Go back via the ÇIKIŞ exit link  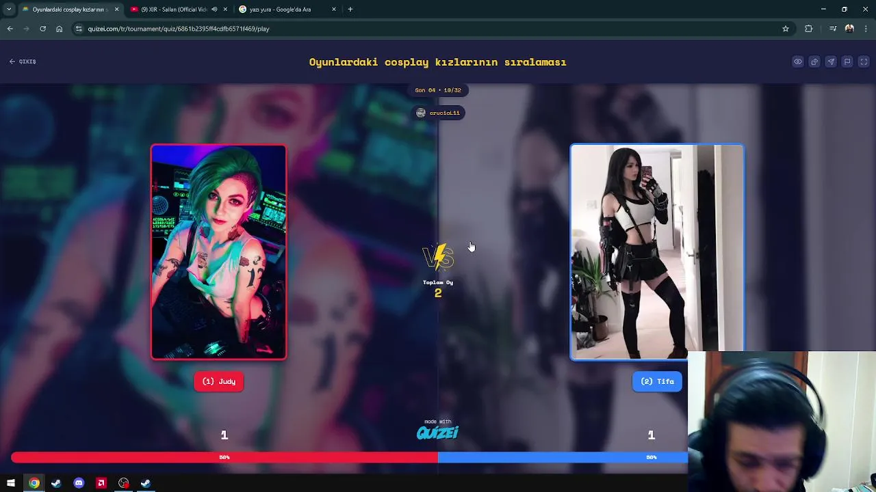tap(23, 61)
